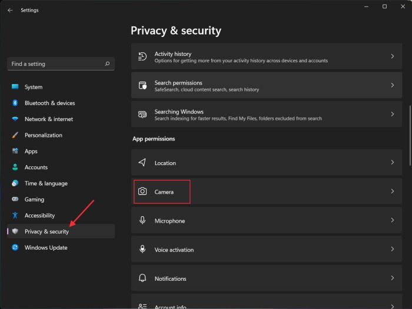Click the Location arrow icon
This screenshot has width=412, height=309.
click(142, 163)
